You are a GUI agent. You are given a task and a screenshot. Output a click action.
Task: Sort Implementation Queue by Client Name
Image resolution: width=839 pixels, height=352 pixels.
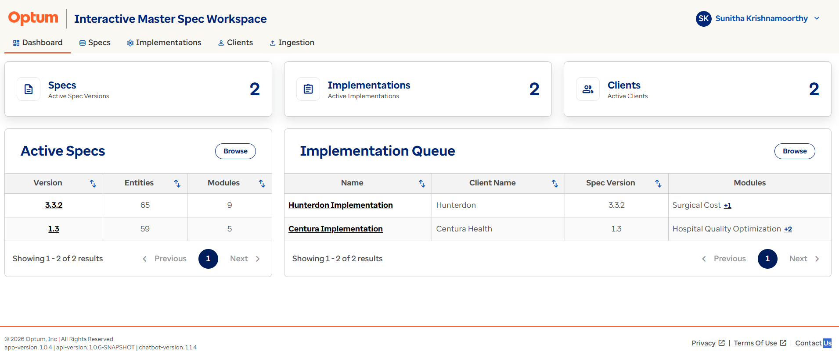[x=555, y=183]
